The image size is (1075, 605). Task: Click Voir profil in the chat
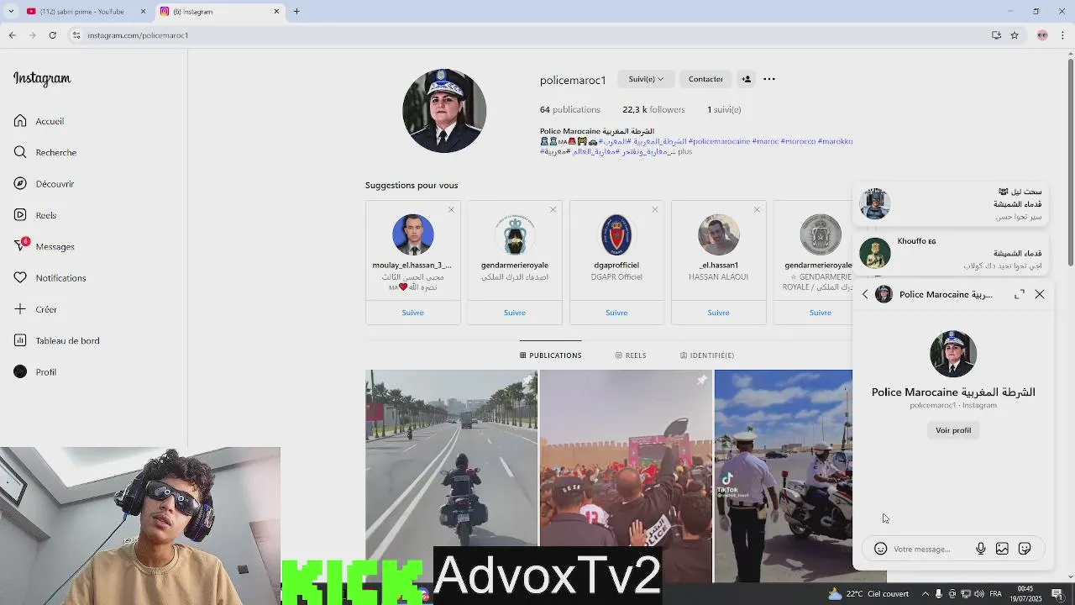(953, 430)
